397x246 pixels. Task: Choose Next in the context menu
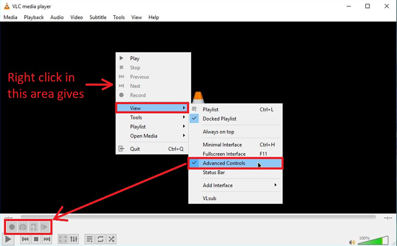(153, 86)
